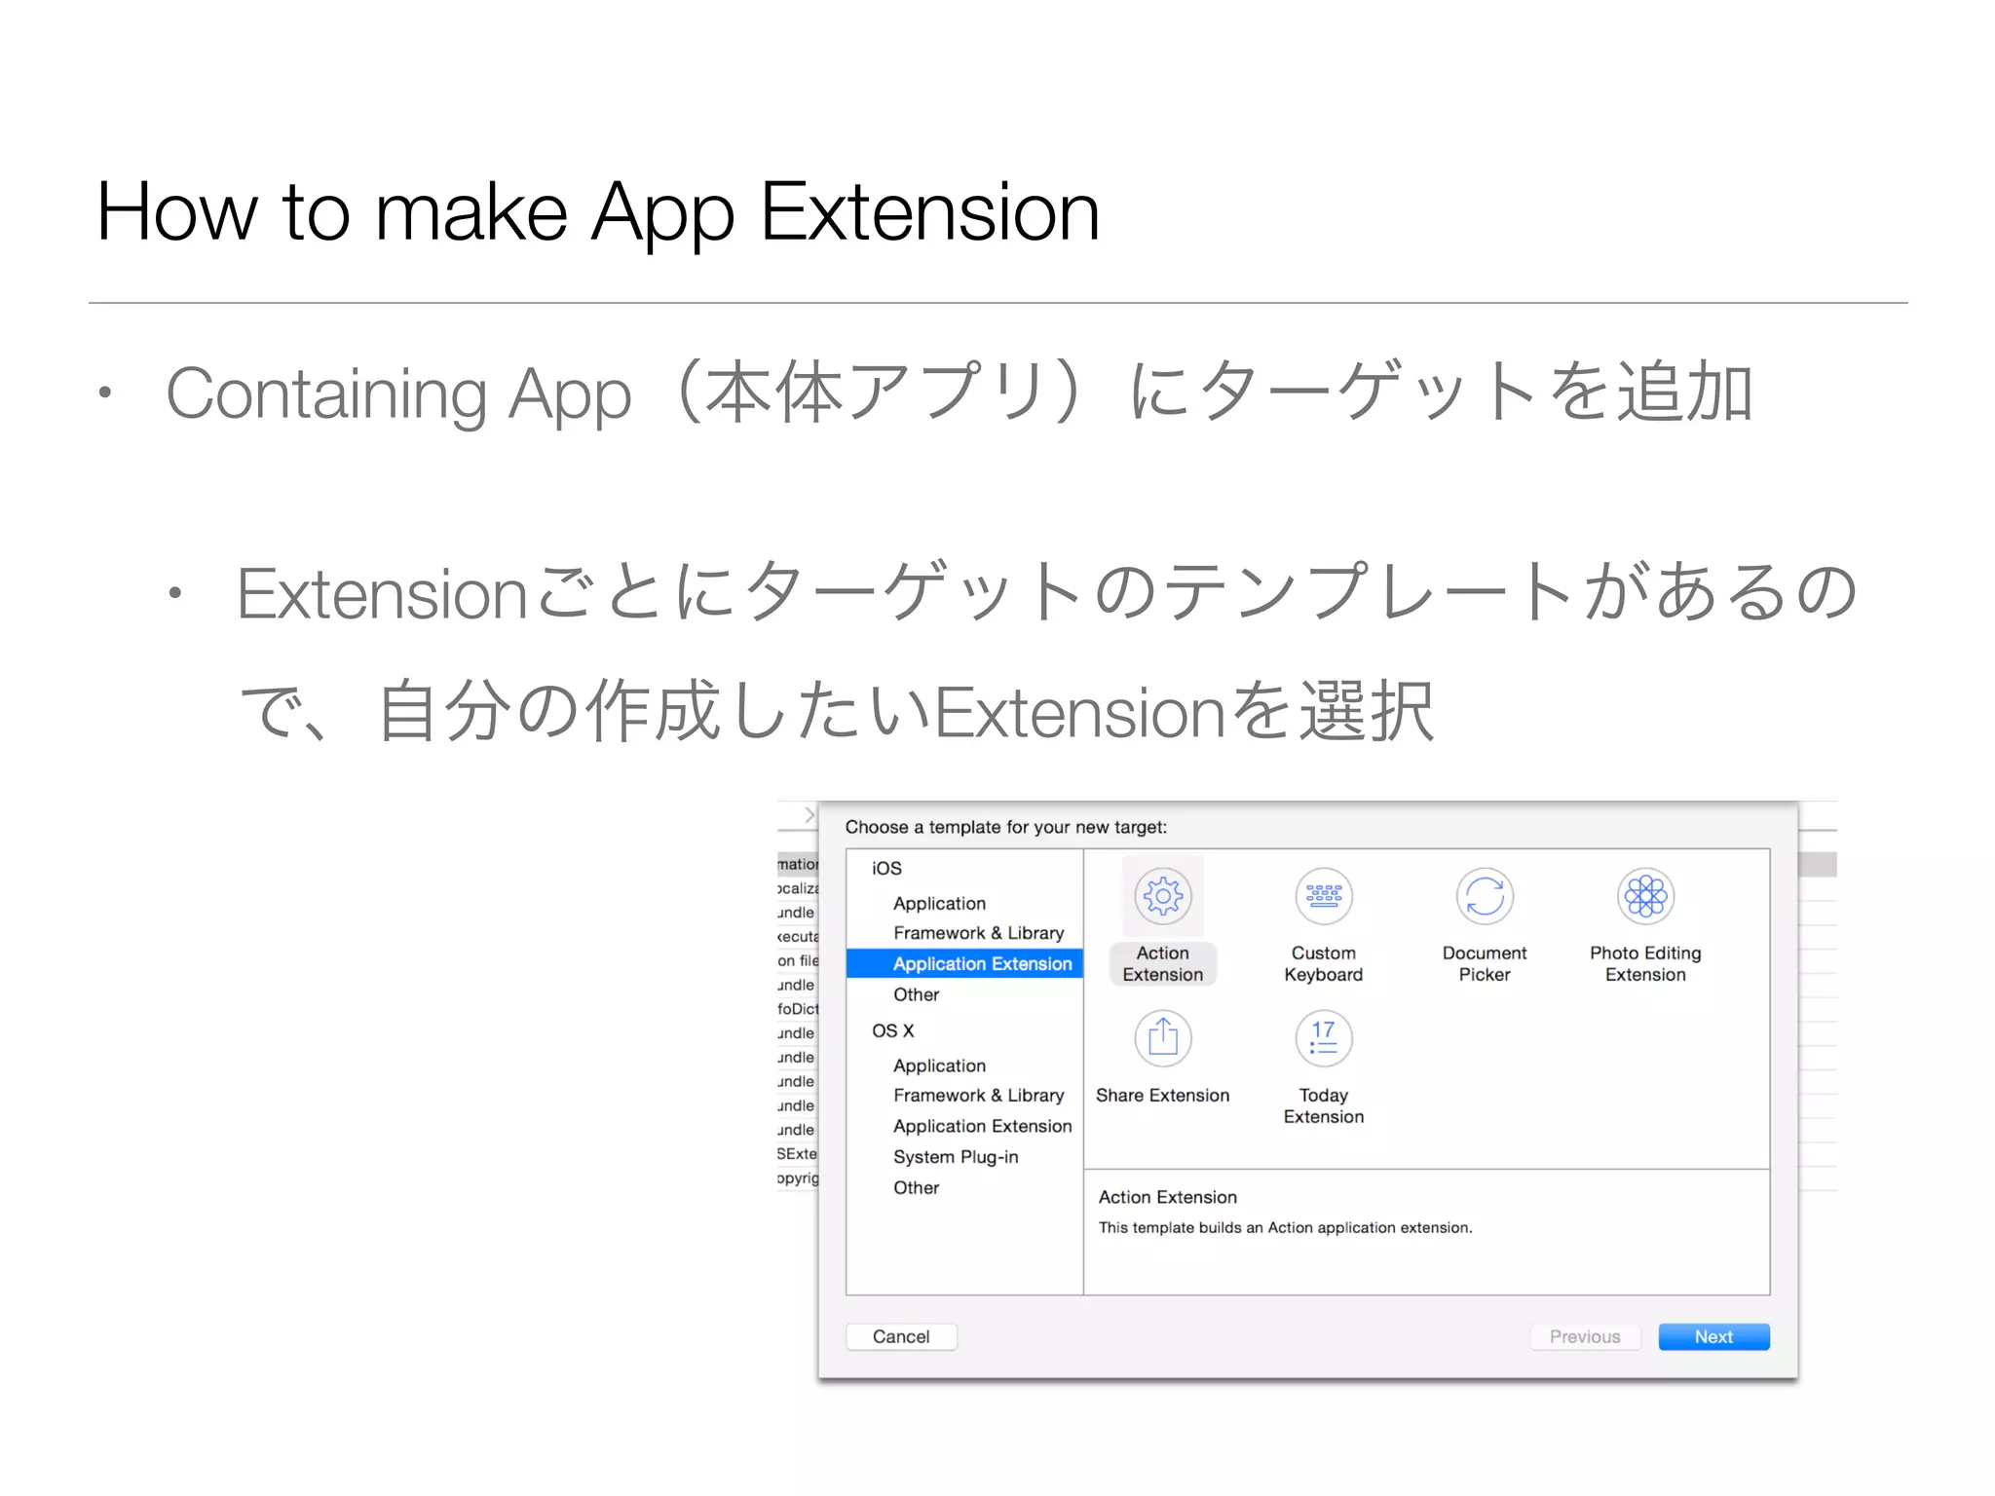This screenshot has height=1496, width=1995.
Task: Select iOS Application Extension category
Action: pyautogui.click(x=964, y=963)
